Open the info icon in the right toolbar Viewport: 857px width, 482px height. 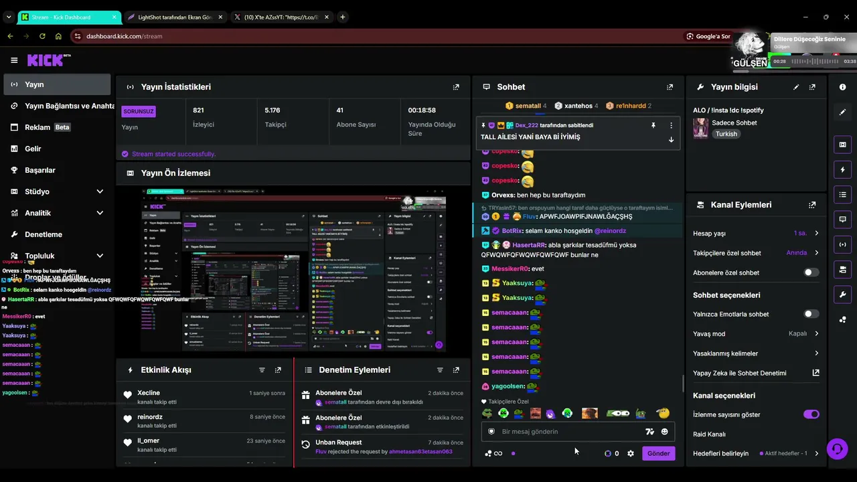[842, 87]
